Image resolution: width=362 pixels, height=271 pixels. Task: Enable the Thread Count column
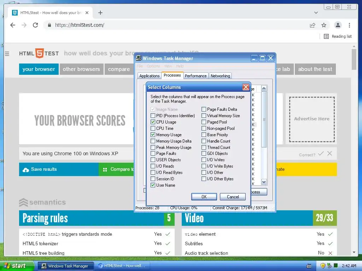pos(204,147)
